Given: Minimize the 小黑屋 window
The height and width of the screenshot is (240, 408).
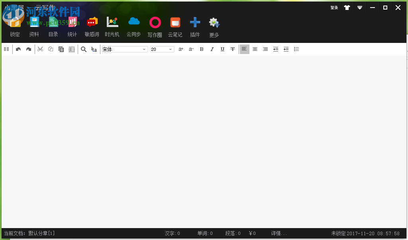Looking at the screenshot, I should point(373,8).
